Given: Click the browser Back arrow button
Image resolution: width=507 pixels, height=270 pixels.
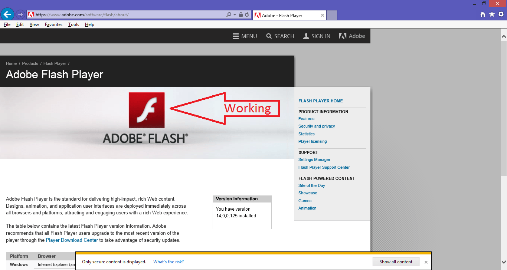Looking at the screenshot, I should point(7,15).
